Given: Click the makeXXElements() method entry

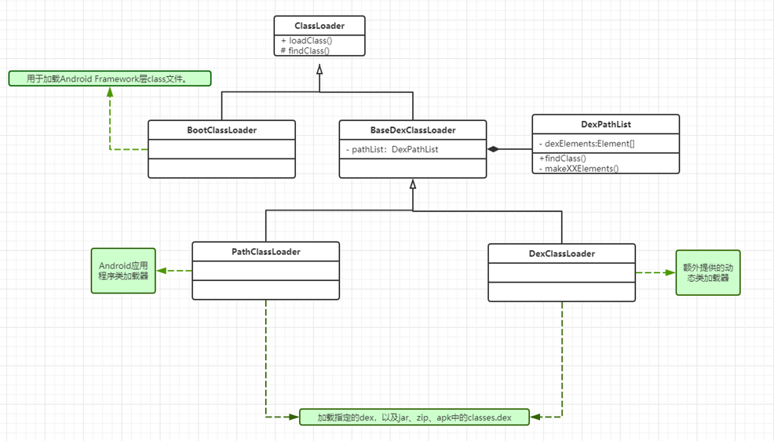Looking at the screenshot, I should pos(581,168).
